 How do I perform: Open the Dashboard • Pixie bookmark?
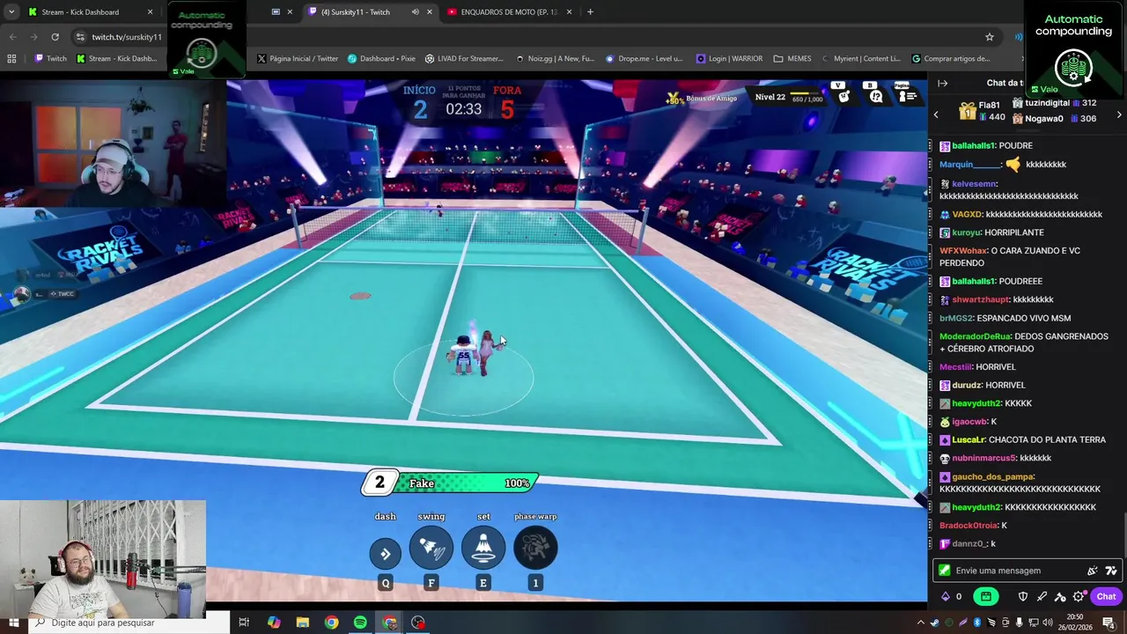pyautogui.click(x=381, y=59)
